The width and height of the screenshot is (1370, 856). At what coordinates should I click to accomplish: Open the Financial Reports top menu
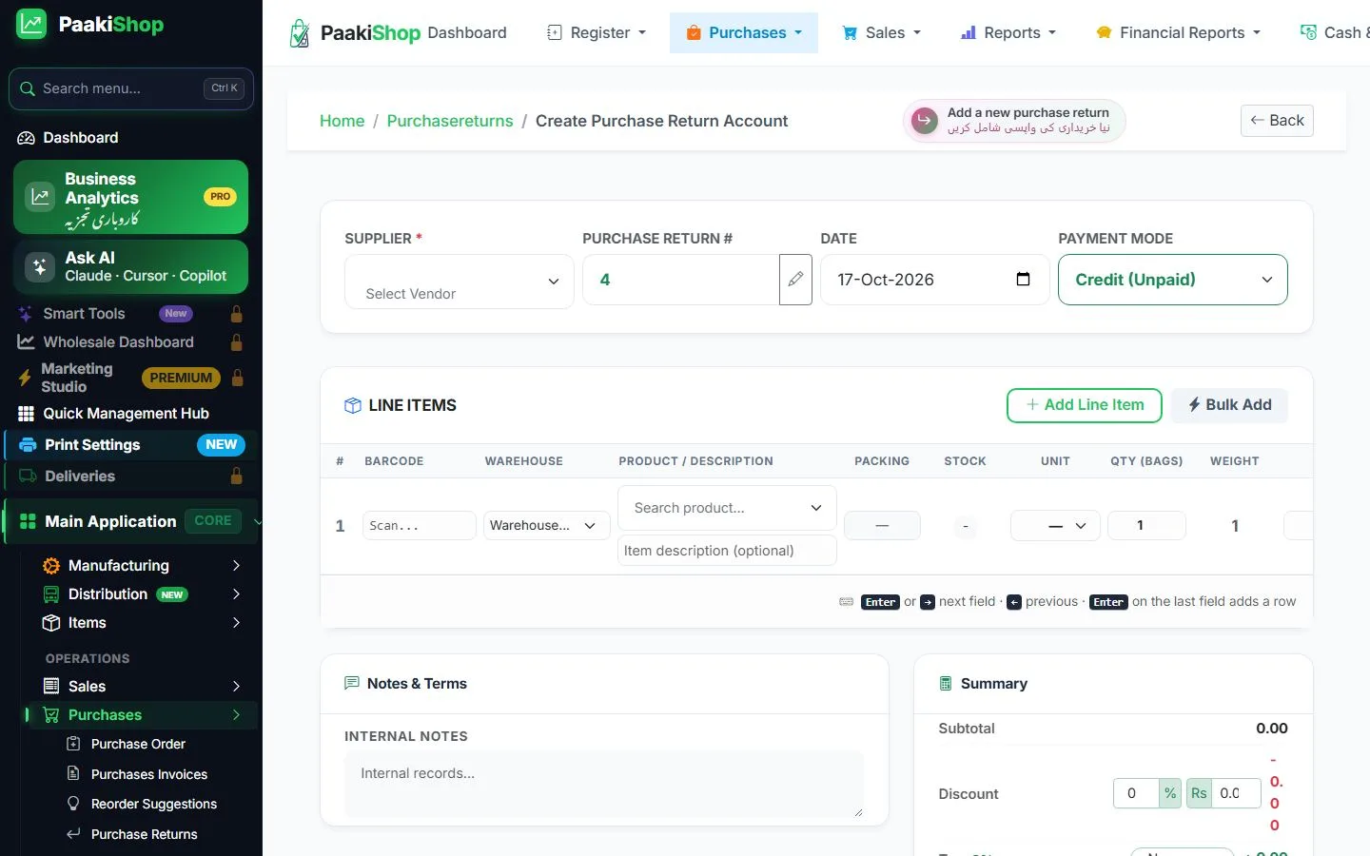[1179, 33]
